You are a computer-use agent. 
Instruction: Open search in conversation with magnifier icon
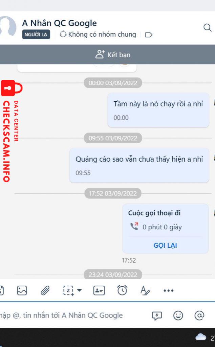(207, 28)
